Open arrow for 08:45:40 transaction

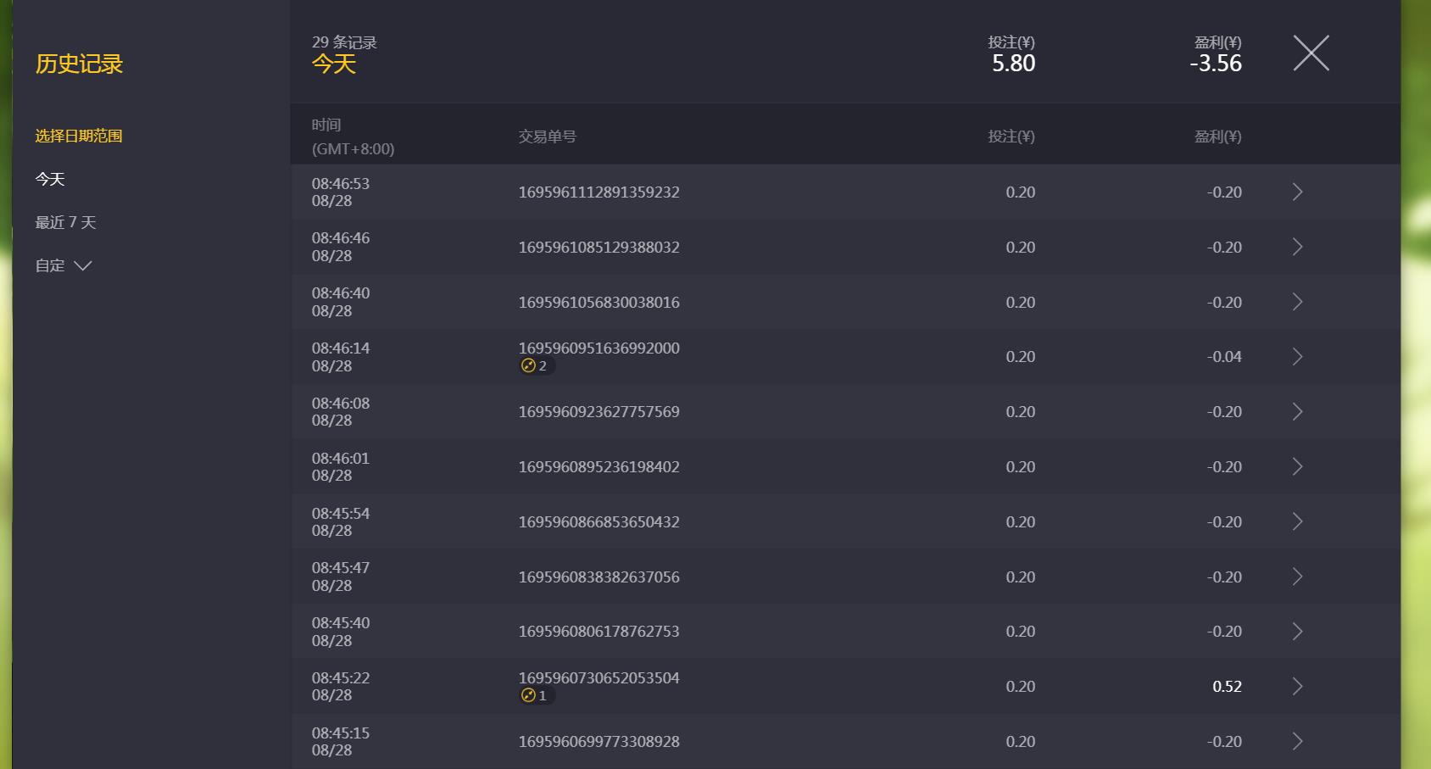[1297, 632]
